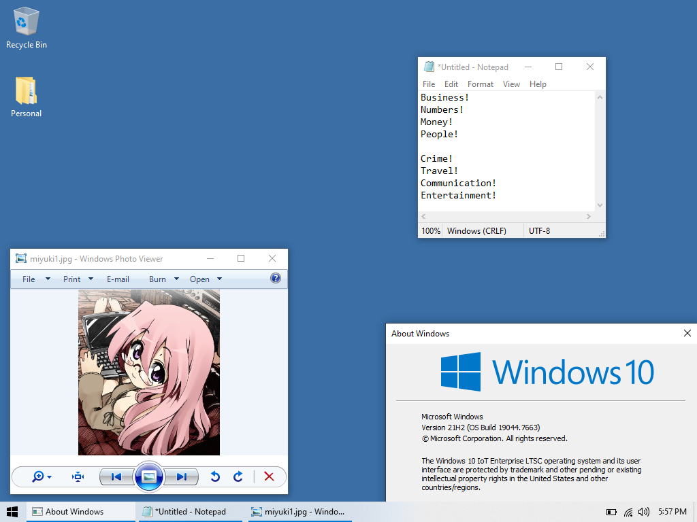Click the 5:57 PM taskbar clock

(672, 512)
